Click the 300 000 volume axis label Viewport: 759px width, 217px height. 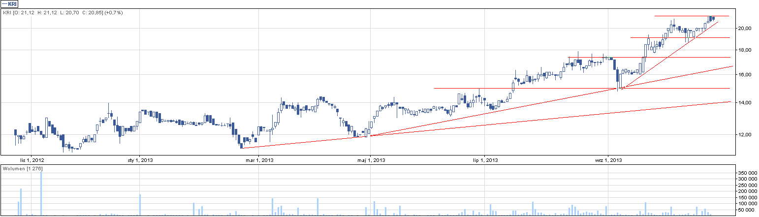[748, 179]
